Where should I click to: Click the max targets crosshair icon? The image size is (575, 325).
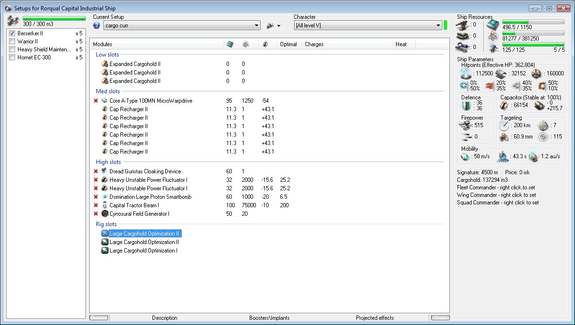point(543,125)
